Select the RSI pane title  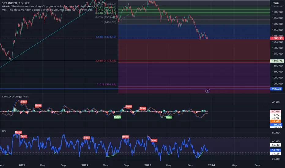4,131
